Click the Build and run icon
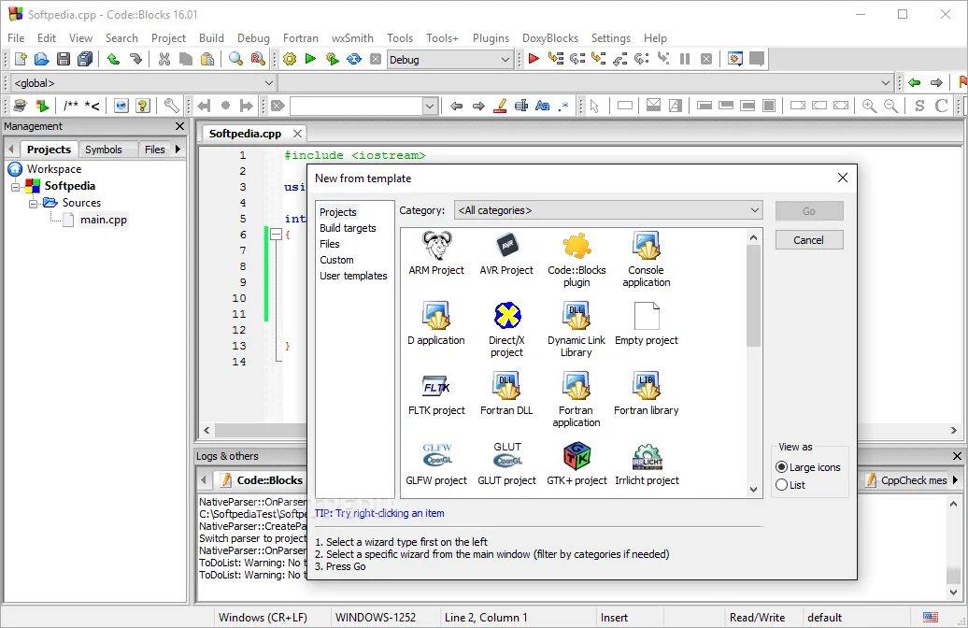 pos(332,59)
